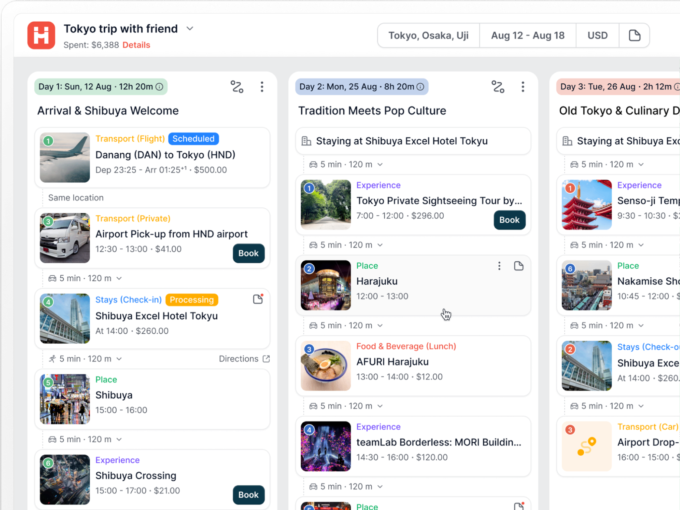
Task: Click the route icon in Day 2 header
Action: coord(498,87)
